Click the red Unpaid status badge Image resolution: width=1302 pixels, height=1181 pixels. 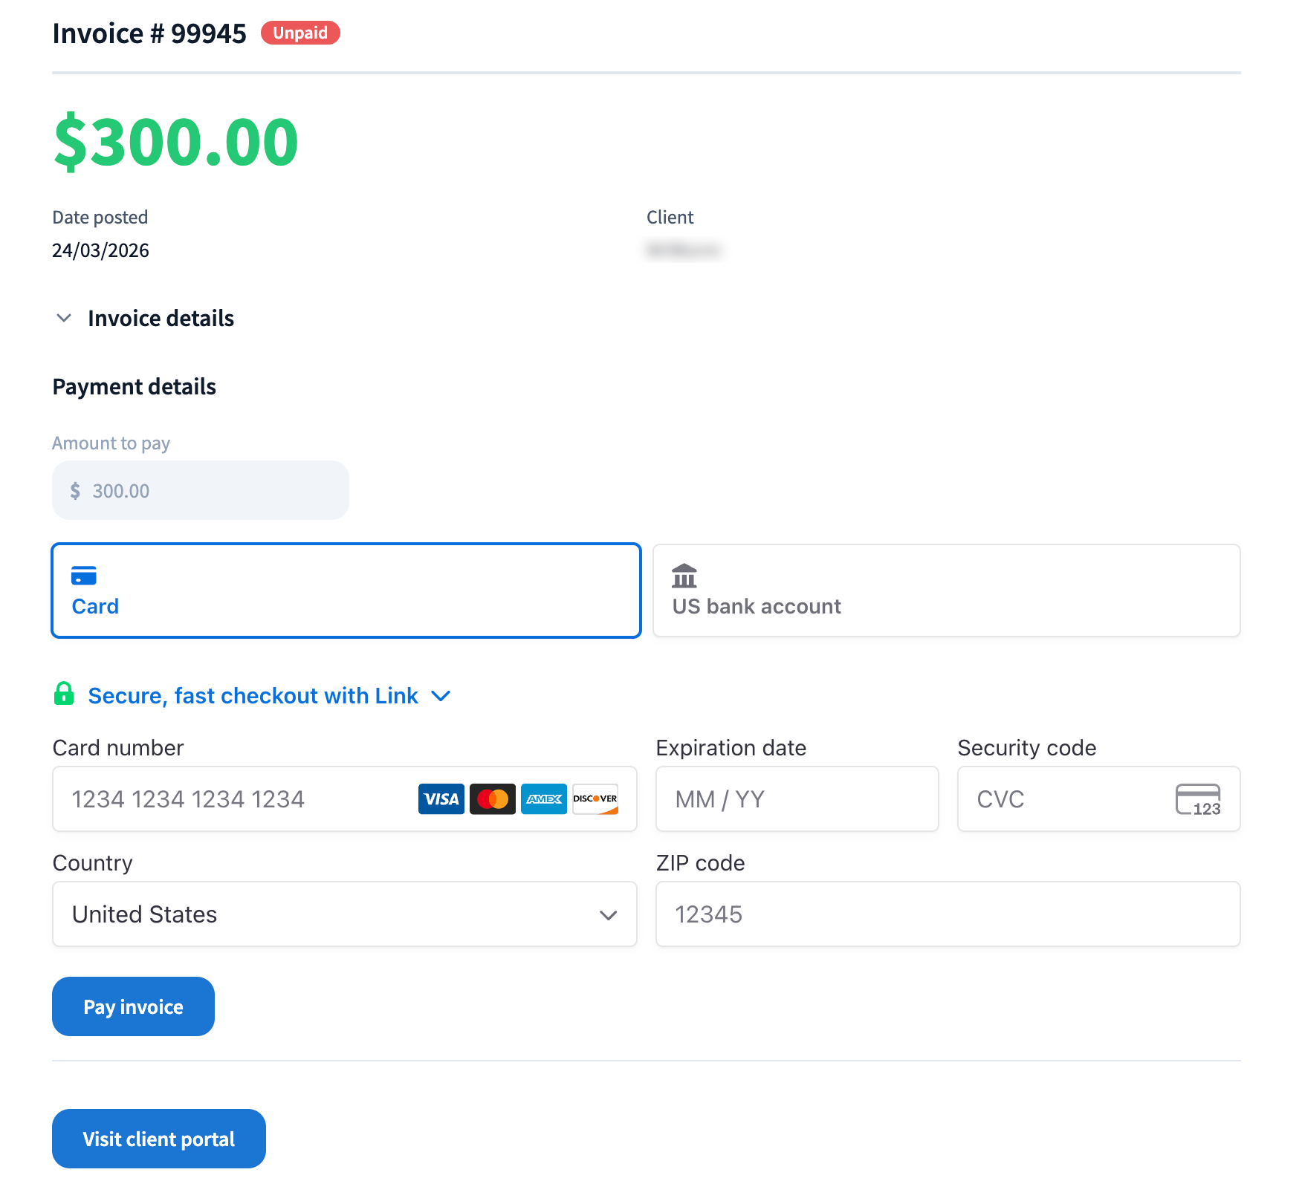pyautogui.click(x=300, y=33)
